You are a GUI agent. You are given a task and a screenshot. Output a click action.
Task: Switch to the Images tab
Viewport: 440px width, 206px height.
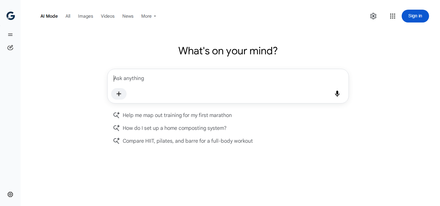click(86, 16)
